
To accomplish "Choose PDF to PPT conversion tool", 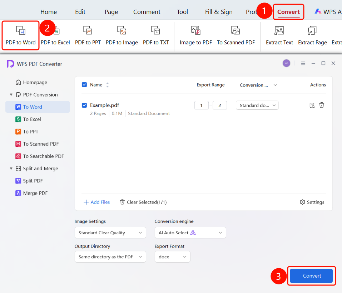I will coord(88,35).
